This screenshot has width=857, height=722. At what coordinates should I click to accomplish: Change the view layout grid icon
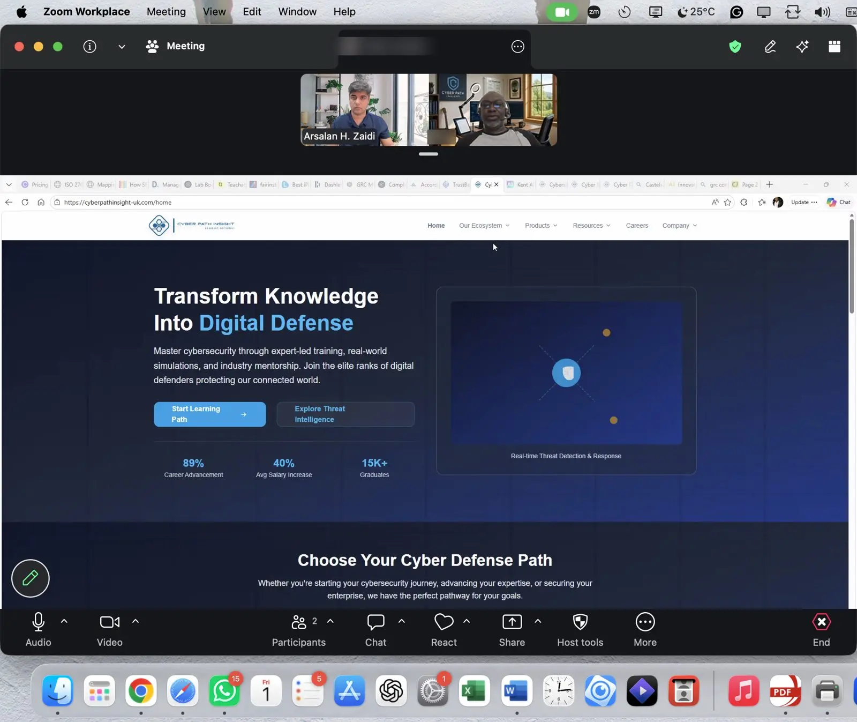835,47
